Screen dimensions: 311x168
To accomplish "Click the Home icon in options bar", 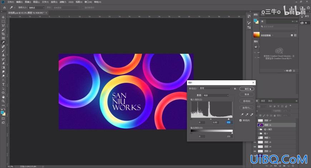I will click(x=4, y=7).
